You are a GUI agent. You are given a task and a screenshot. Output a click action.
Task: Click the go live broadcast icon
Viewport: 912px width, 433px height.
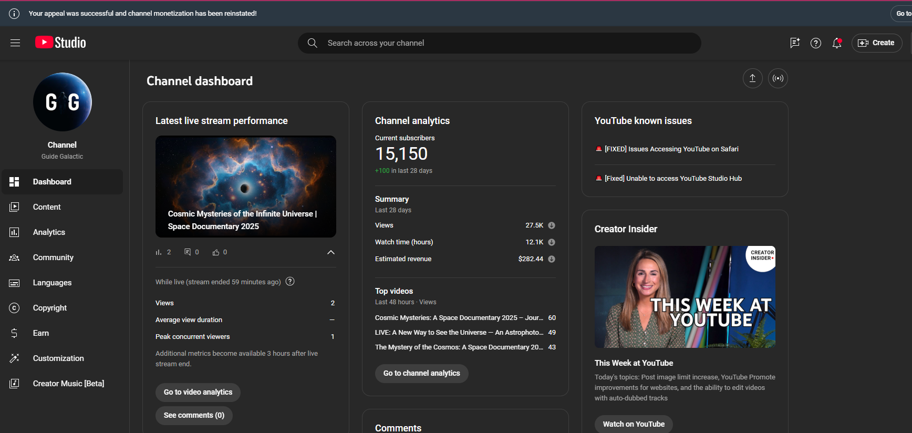pos(778,78)
